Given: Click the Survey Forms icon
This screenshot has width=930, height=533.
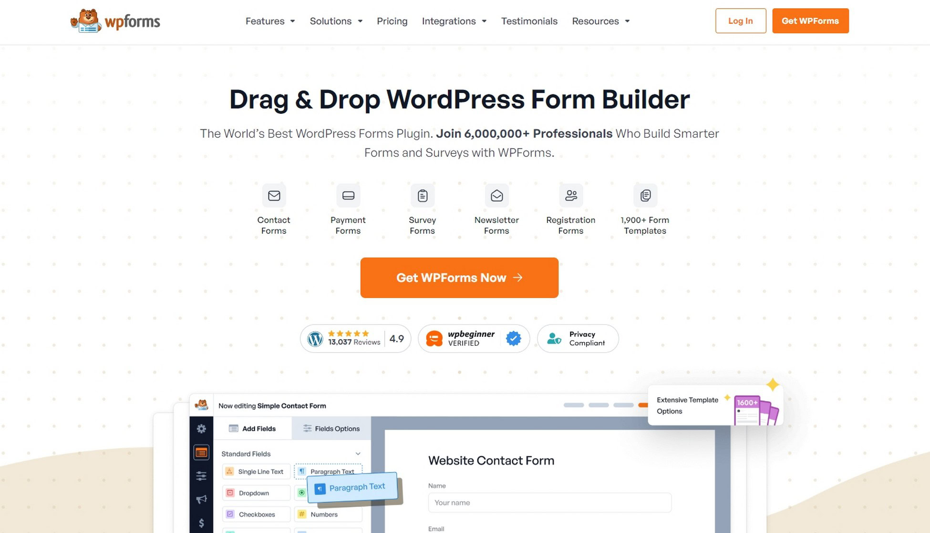Looking at the screenshot, I should (x=422, y=196).
